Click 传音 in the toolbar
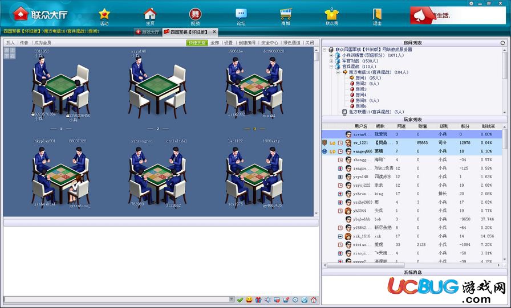This screenshot has width=511, height=308. coord(24,43)
